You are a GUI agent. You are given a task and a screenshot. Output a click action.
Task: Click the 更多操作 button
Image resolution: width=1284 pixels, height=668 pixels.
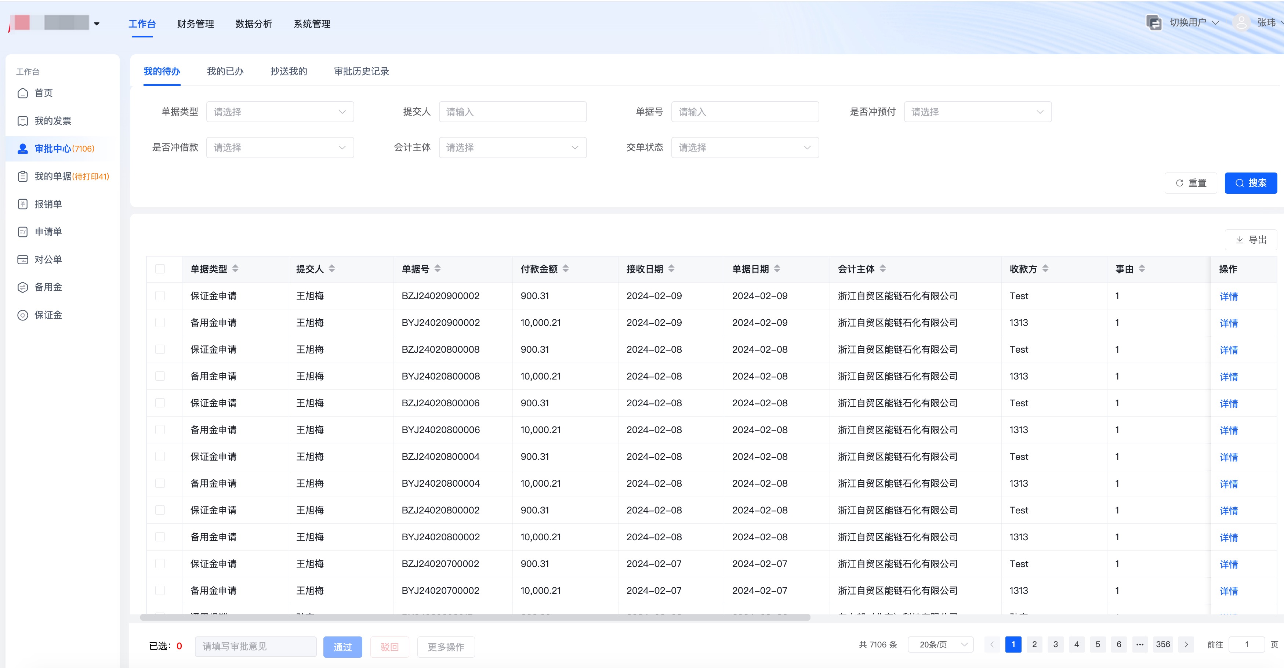[446, 647]
